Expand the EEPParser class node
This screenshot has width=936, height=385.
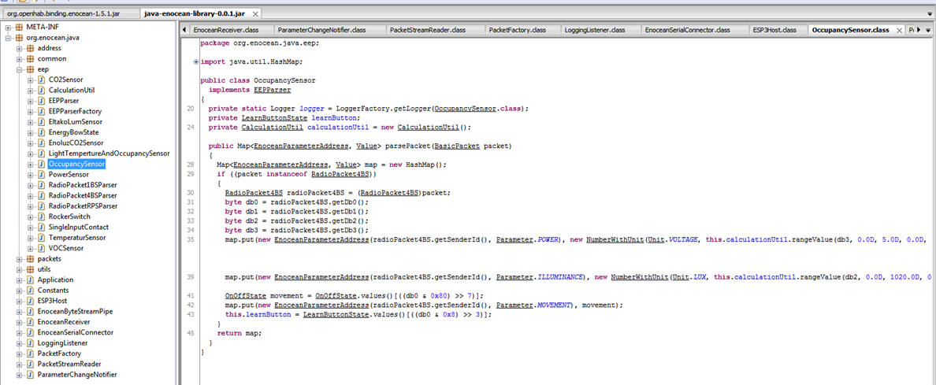click(30, 101)
